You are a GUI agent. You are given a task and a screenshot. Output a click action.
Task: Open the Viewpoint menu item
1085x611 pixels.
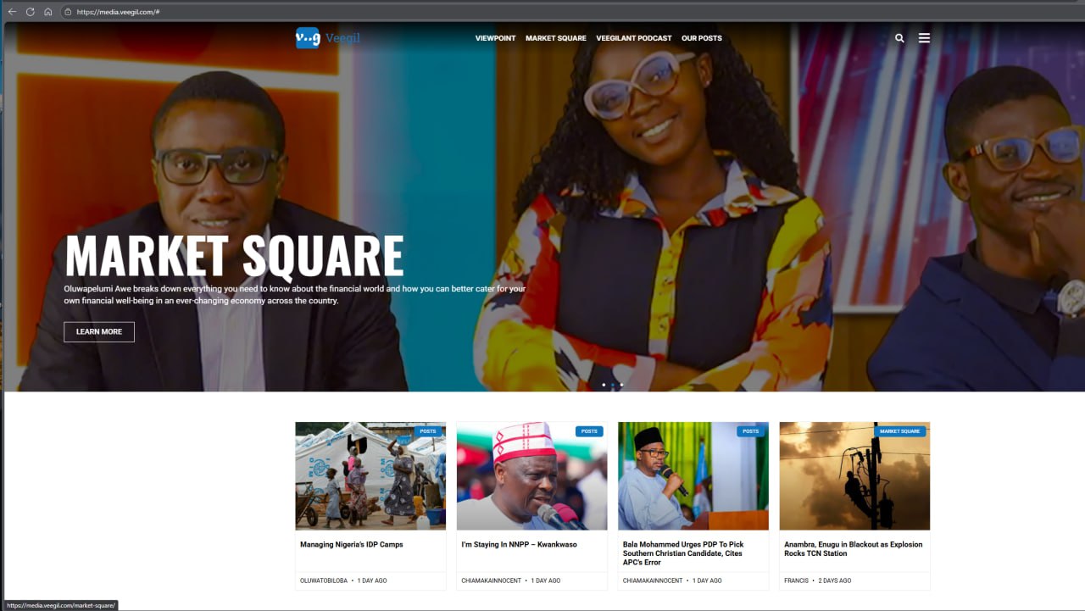point(495,38)
